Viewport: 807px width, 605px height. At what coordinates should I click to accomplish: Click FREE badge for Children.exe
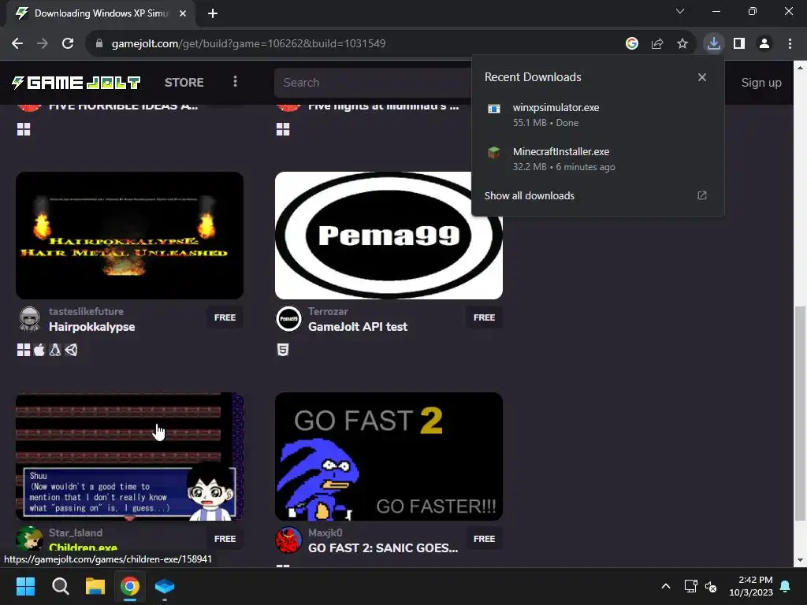coord(225,539)
